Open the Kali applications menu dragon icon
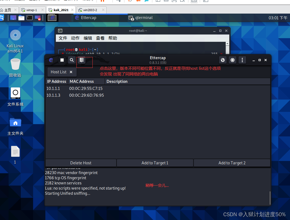This screenshot has height=220, width=290. pyautogui.click(x=2, y=18)
